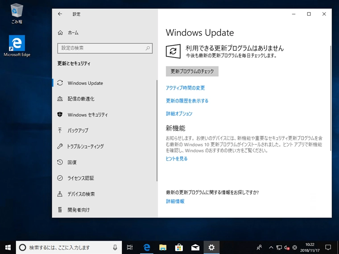This screenshot has height=254, width=339.
Task: Open the 更新の履歴を表示する link
Action: [187, 101]
